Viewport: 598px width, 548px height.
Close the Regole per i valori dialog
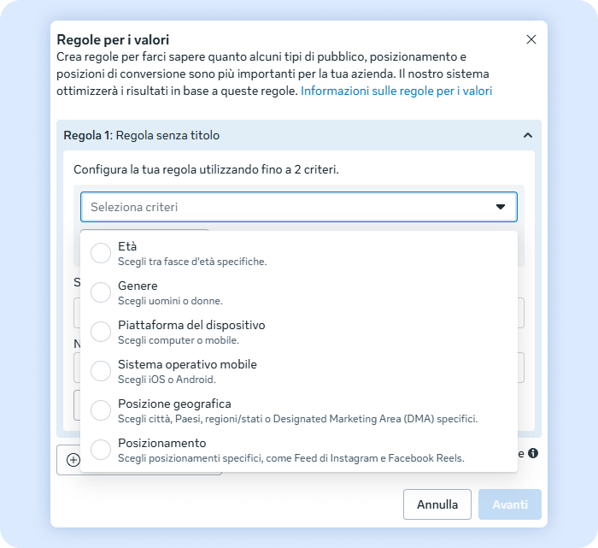tap(531, 39)
